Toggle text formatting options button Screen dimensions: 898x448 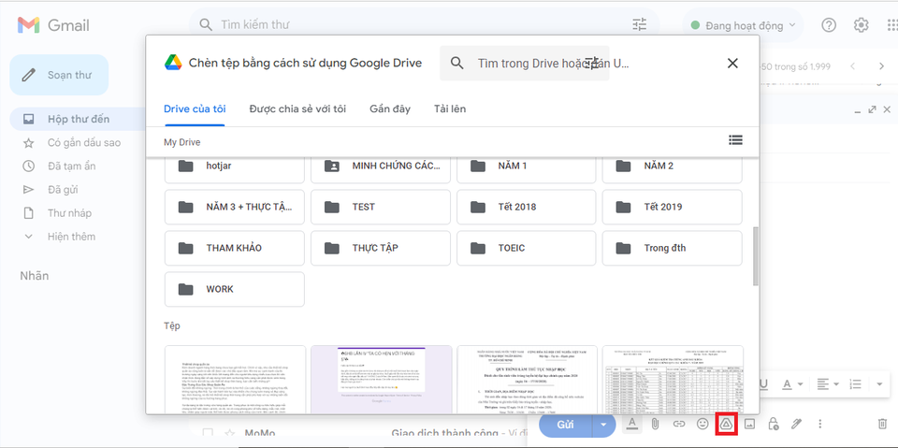631,424
